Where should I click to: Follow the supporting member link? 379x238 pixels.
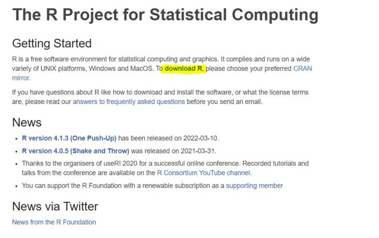255,186
